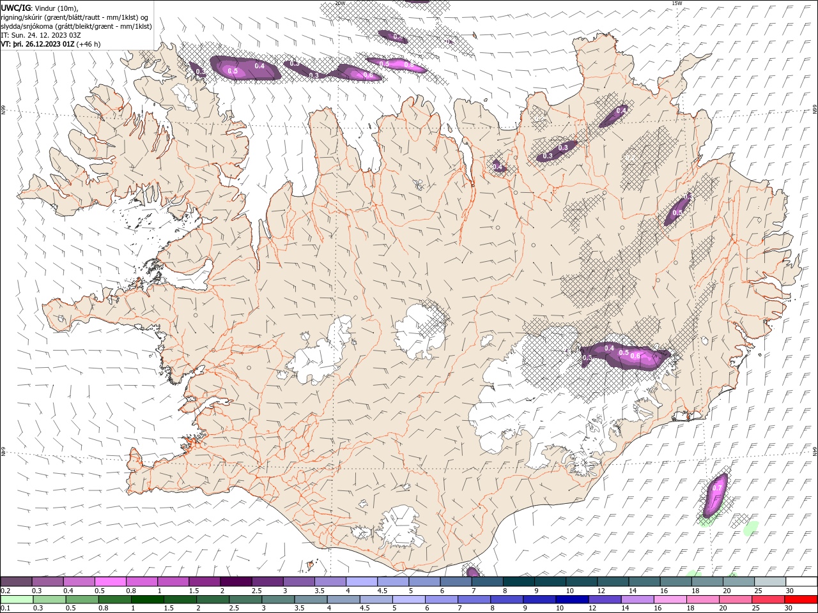
Task: Click the 'UWC/IG: Vindur (10m)' title text
Action: pyautogui.click(x=40, y=8)
